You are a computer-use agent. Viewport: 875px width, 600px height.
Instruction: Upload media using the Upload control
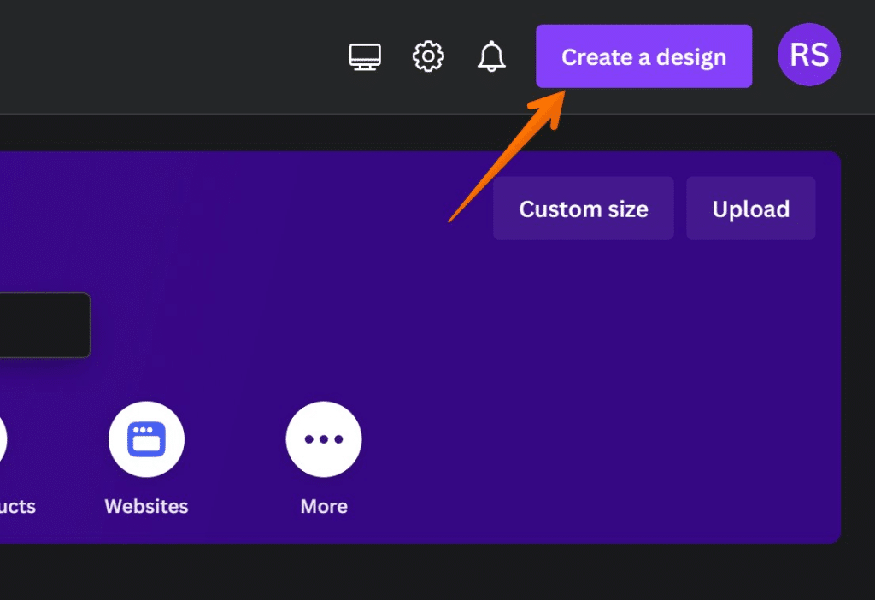pyautogui.click(x=750, y=208)
